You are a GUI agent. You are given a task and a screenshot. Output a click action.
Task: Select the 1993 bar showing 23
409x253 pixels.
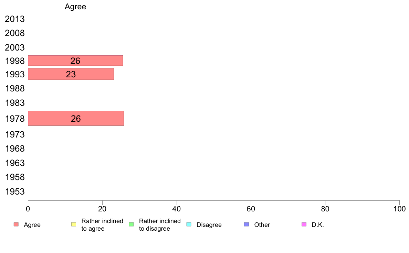tap(71, 74)
